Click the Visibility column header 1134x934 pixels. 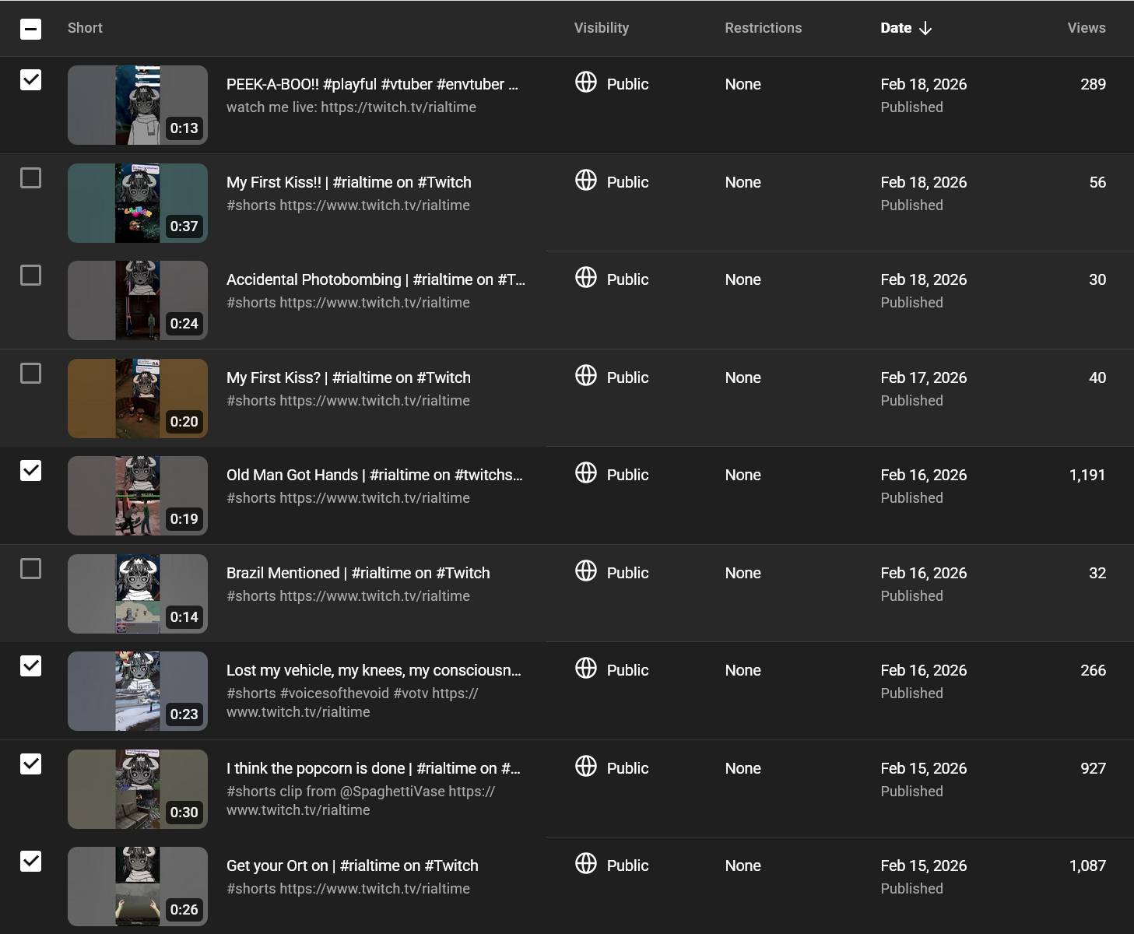(x=601, y=28)
